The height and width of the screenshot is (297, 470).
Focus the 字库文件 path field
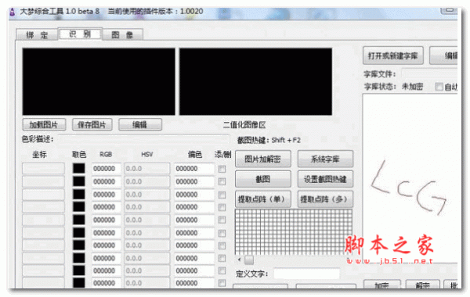pos(429,74)
